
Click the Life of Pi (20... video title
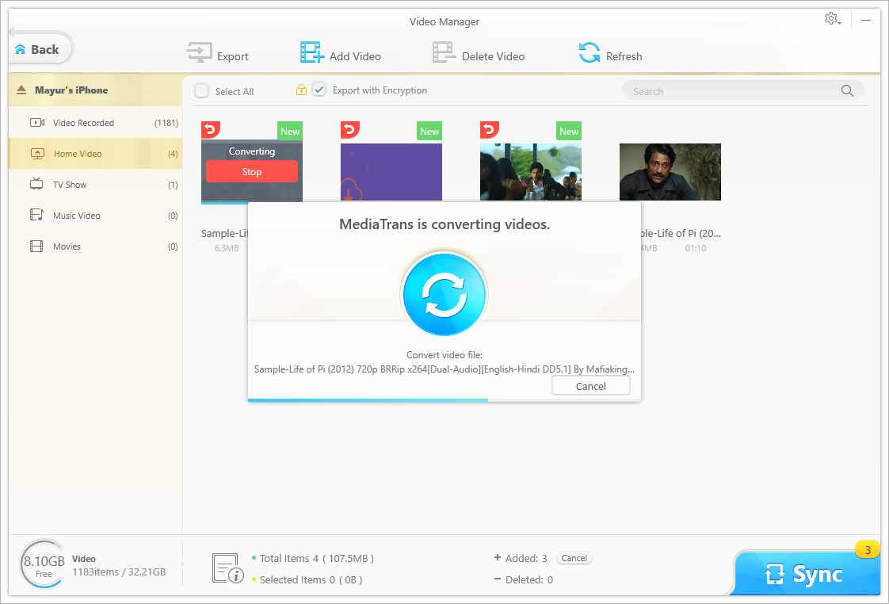click(x=681, y=233)
